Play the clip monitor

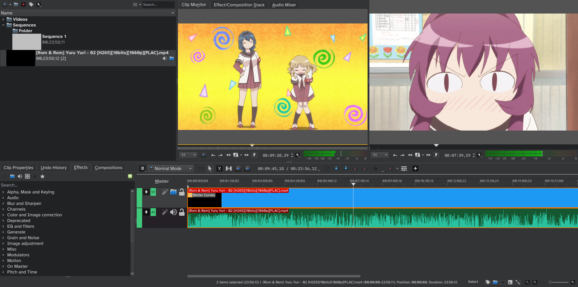236,155
